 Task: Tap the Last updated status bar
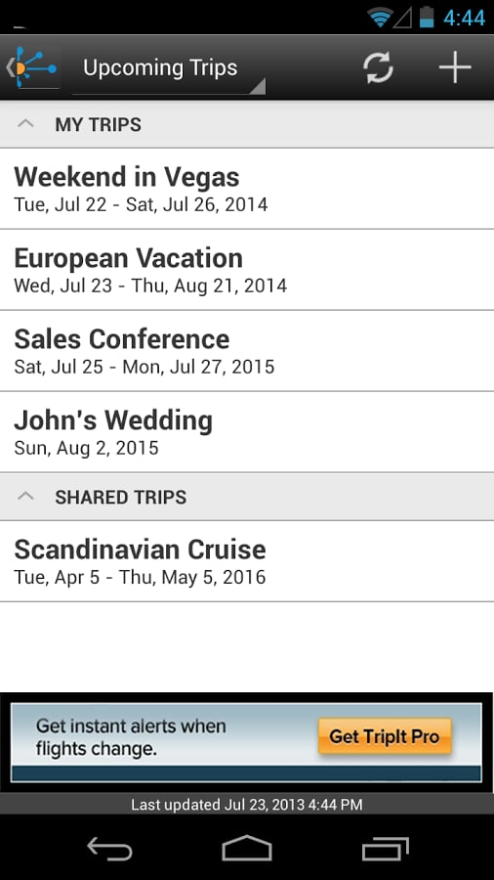247,805
